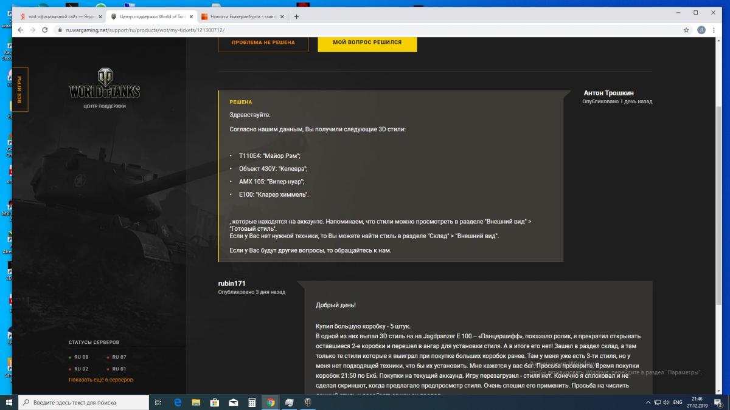This screenshot has height=410, width=730.
Task: Click the site security lock icon
Action: tap(60, 30)
